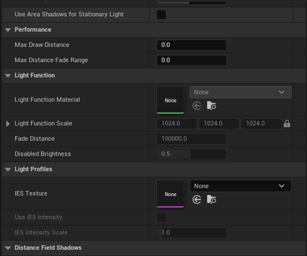Use selected asset for IES Texture
The image size is (307, 256).
click(196, 200)
